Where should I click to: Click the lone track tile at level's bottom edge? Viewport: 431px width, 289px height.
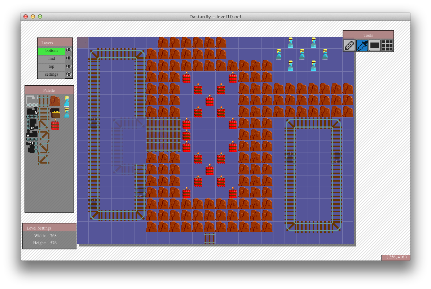click(210, 239)
